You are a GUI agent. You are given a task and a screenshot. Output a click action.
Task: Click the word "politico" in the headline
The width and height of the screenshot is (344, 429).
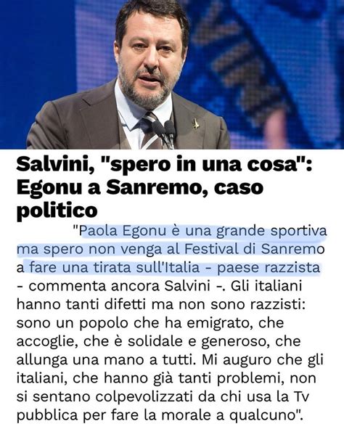point(57,211)
